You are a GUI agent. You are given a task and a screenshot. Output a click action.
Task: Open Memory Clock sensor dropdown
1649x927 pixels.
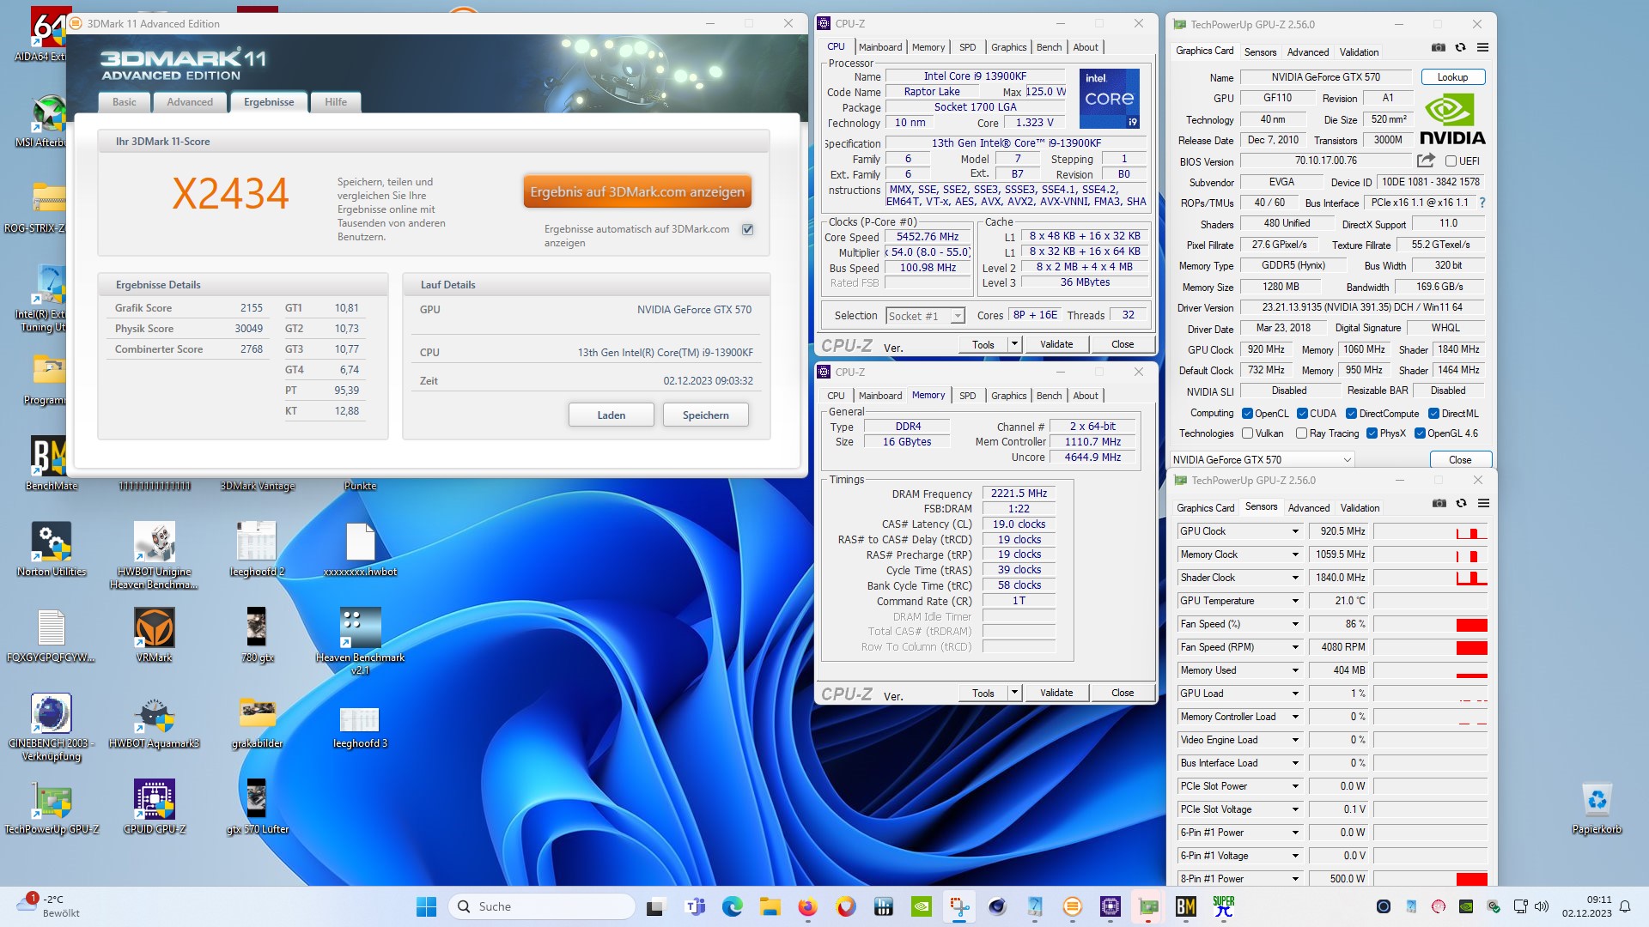[x=1295, y=554]
